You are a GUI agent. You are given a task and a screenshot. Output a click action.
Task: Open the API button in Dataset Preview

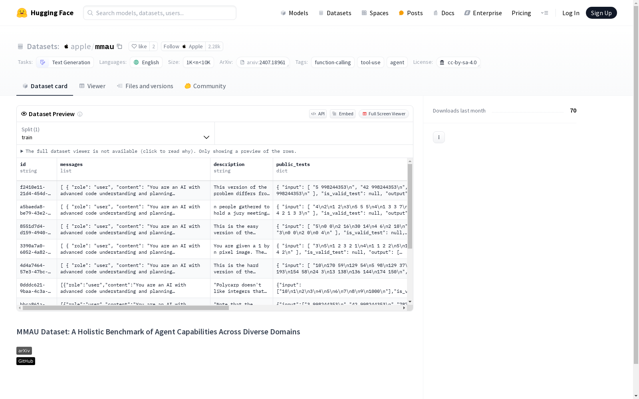pos(318,114)
